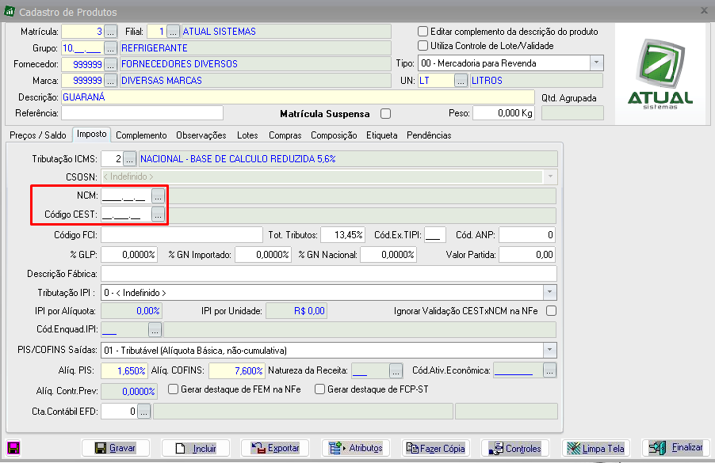Open the Cód.Enquad.IPI lookup button

(155, 329)
